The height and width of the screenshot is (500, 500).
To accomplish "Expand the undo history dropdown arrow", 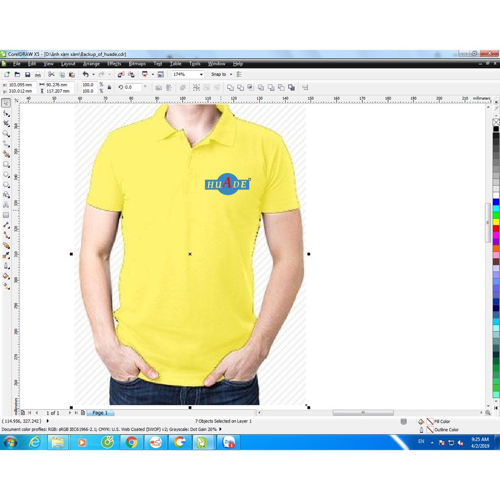I will [93, 74].
